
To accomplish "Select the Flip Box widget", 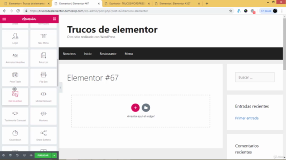I will coord(43,77).
